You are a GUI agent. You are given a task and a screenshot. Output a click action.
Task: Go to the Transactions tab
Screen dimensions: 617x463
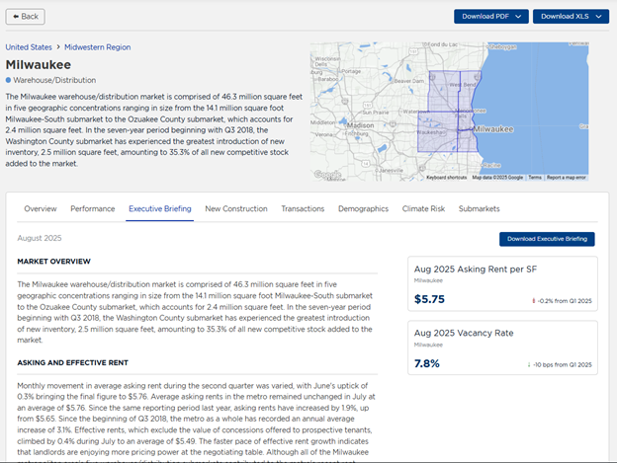303,209
